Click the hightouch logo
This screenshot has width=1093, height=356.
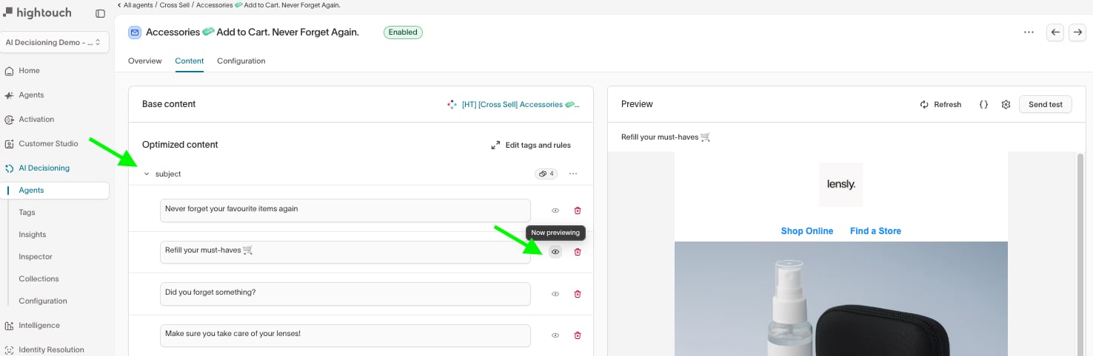[38, 13]
